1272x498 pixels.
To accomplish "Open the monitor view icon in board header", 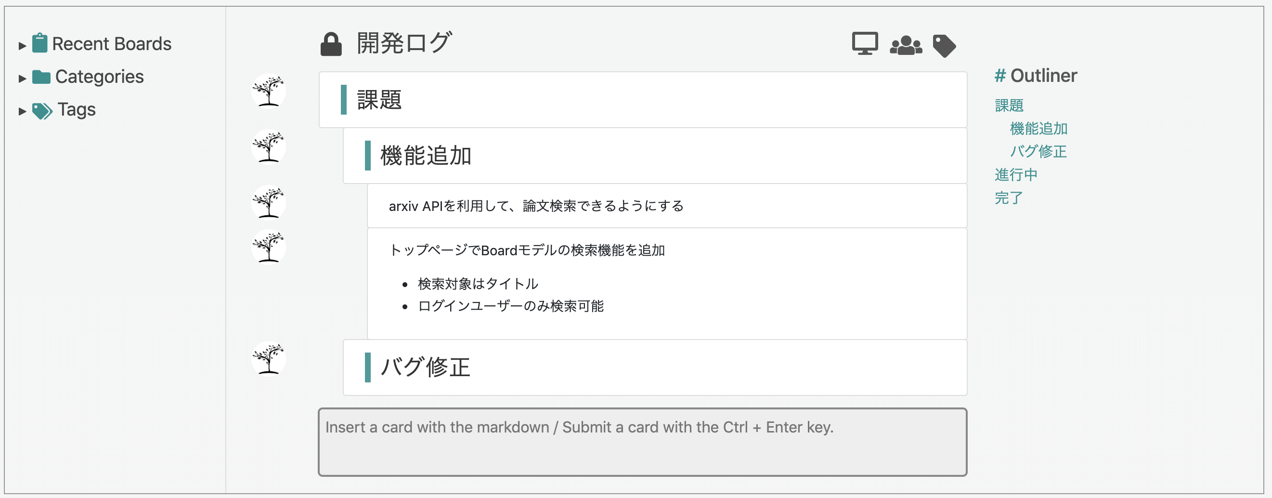I will 865,44.
